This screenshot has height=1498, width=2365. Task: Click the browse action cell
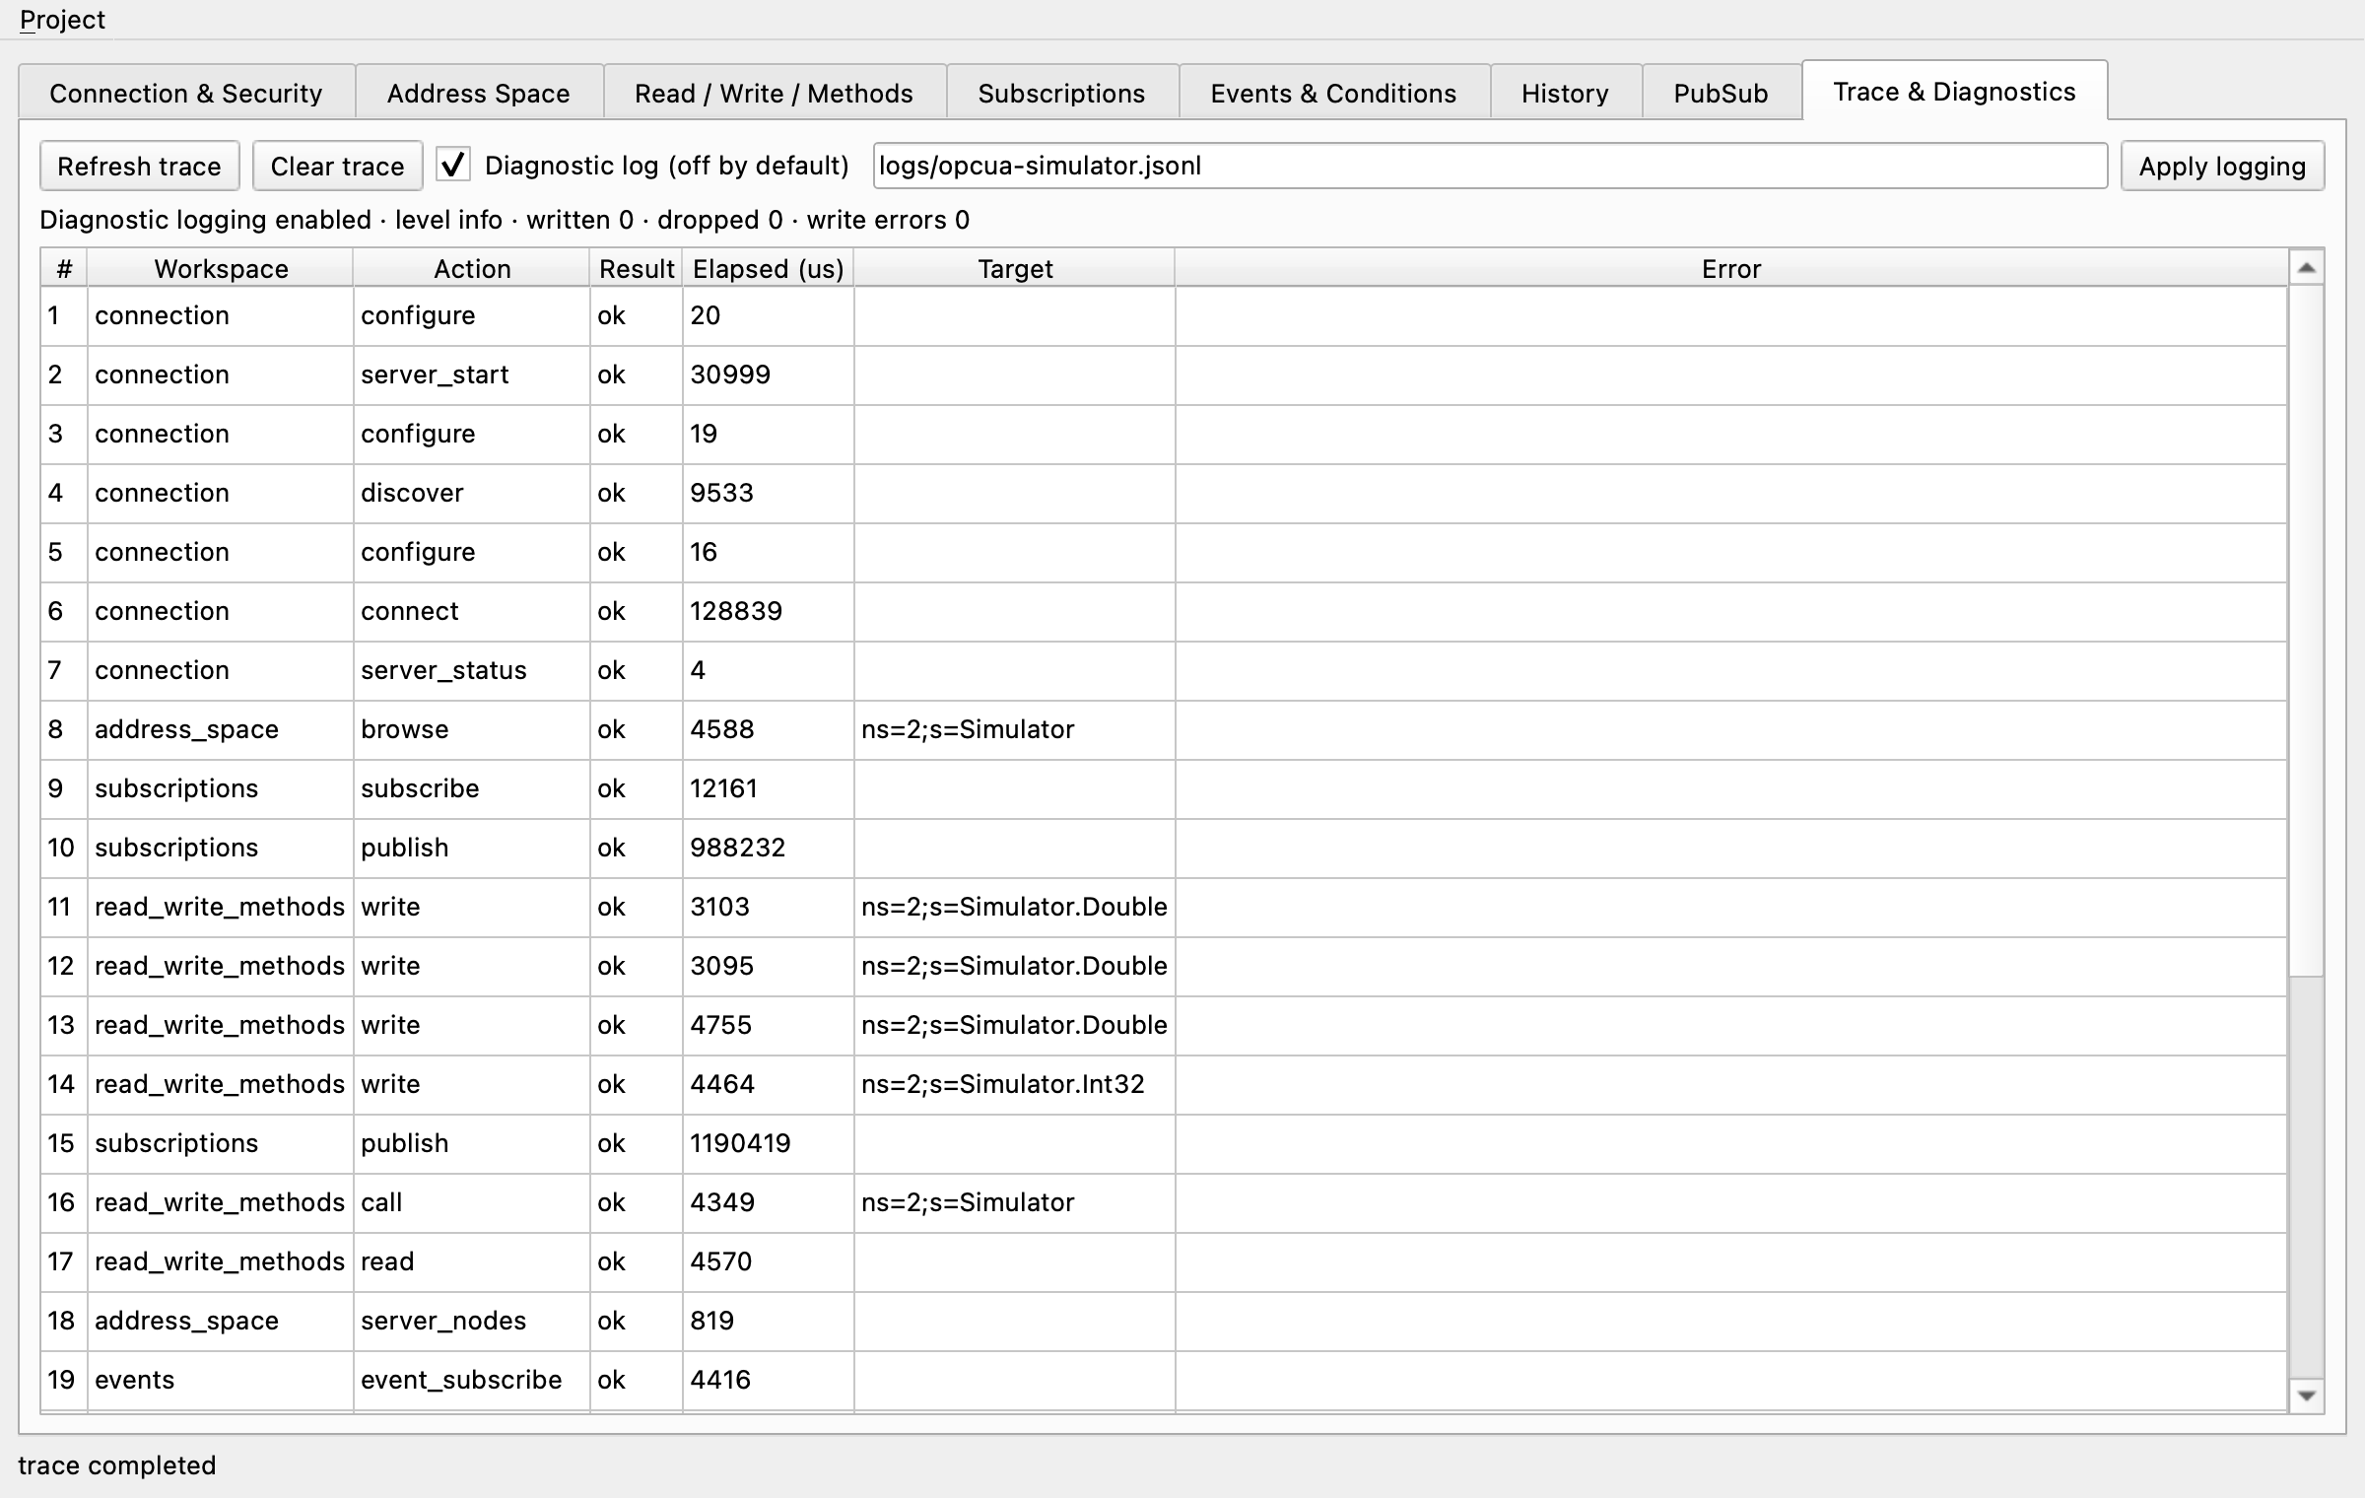[472, 730]
